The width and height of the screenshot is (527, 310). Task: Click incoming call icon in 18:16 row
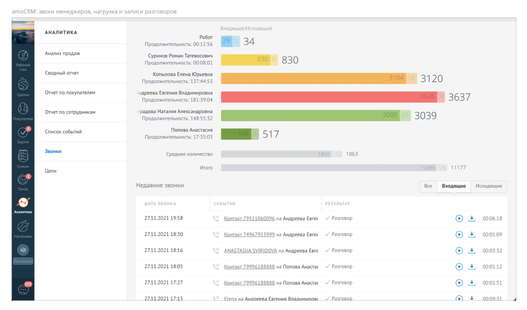(x=216, y=250)
